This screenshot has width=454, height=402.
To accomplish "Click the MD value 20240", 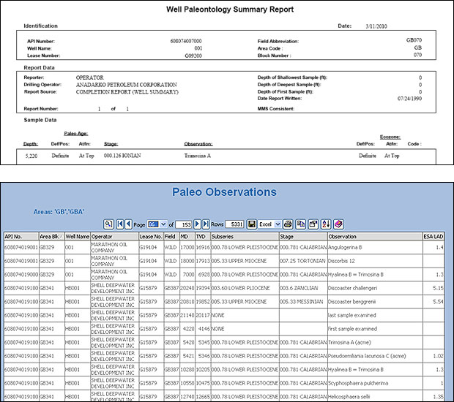I will coord(187,288).
